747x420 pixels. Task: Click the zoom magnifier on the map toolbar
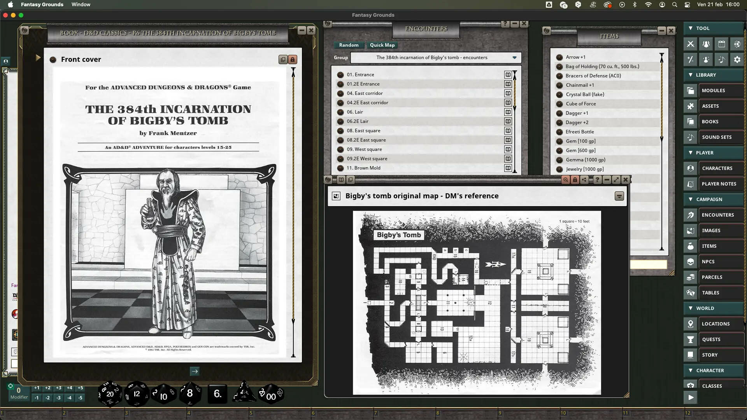pos(566,179)
